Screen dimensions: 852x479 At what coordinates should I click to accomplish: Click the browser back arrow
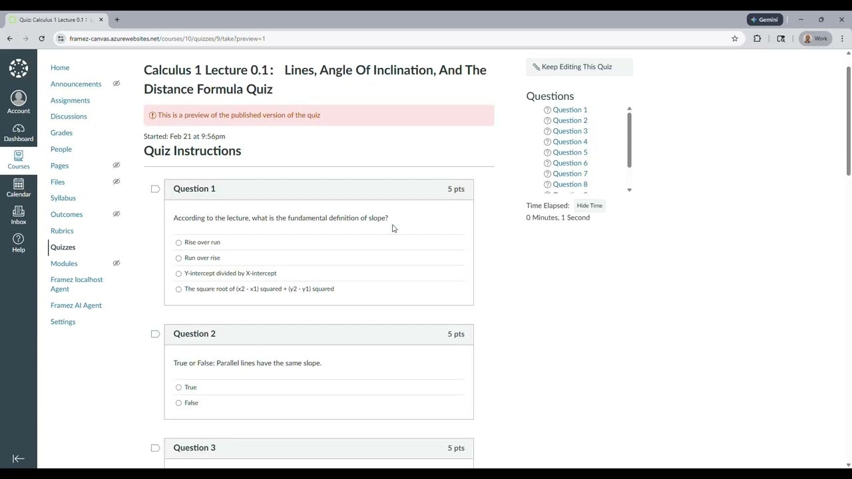[10, 39]
